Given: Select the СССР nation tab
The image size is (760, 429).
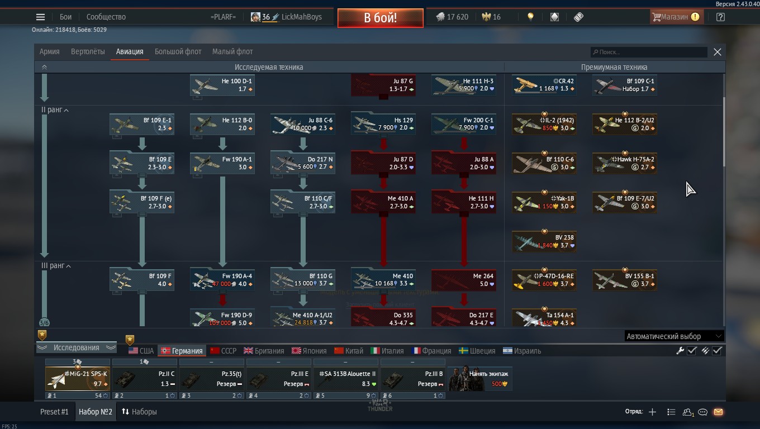Looking at the screenshot, I should pos(223,351).
